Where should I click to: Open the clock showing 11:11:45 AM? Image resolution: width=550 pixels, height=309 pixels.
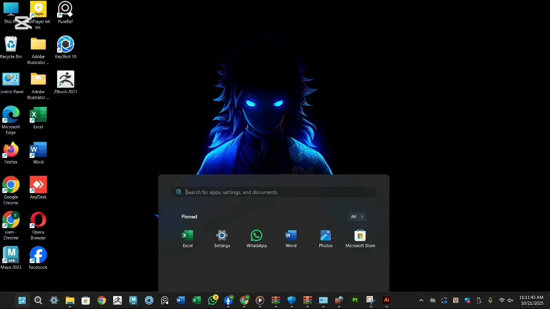point(532,300)
